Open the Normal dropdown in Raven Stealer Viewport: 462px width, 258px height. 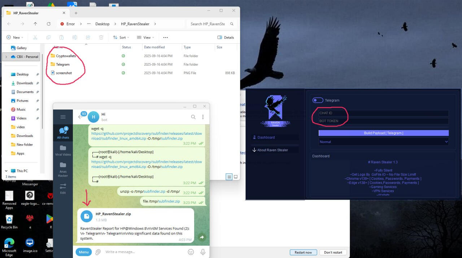point(384,142)
